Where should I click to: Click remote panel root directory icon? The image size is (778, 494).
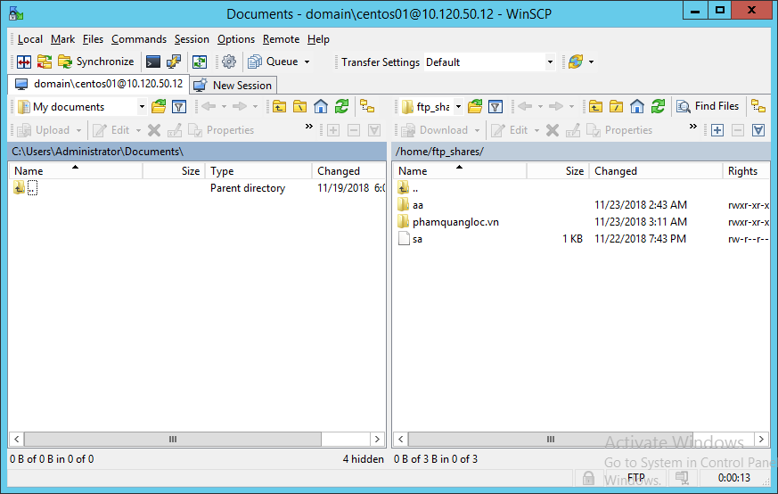click(616, 106)
